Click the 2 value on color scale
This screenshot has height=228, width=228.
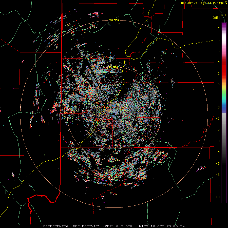click(219, 85)
